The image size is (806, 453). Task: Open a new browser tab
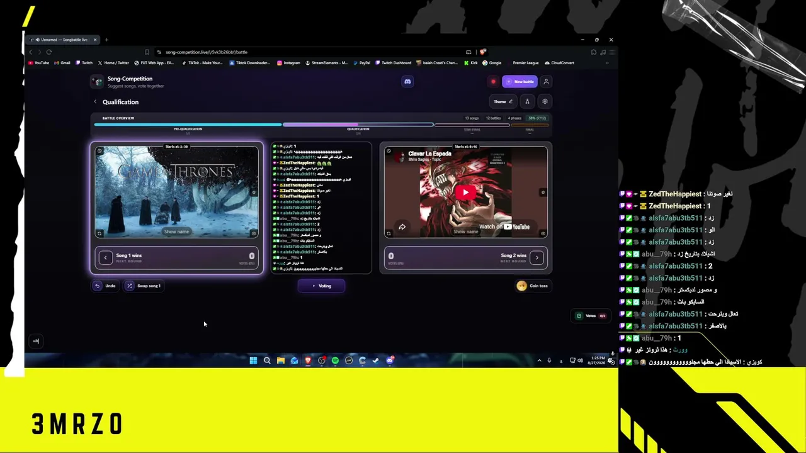click(x=106, y=40)
